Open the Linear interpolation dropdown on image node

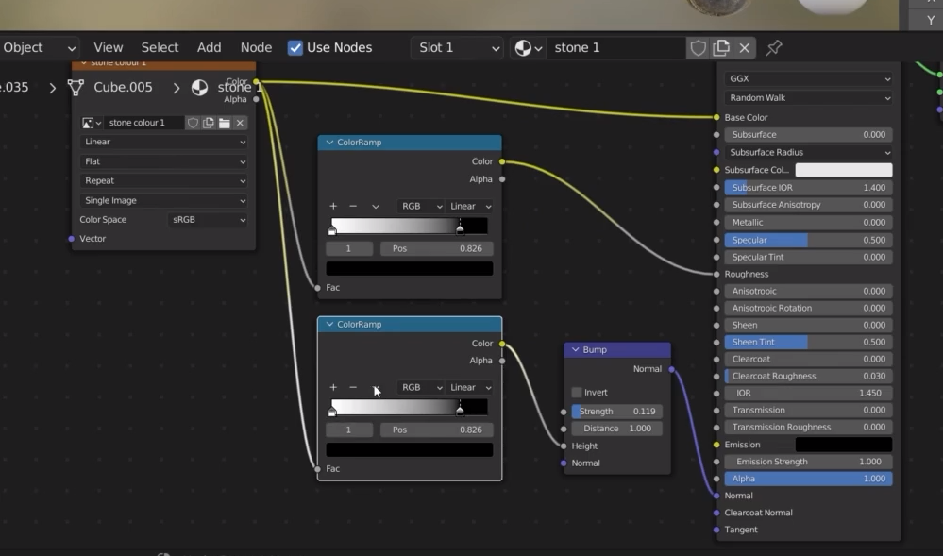(163, 142)
